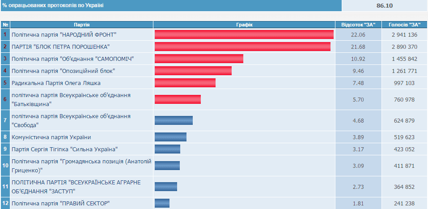Select percentage value 5.70
428x209 pixels.
pyautogui.click(x=358, y=100)
